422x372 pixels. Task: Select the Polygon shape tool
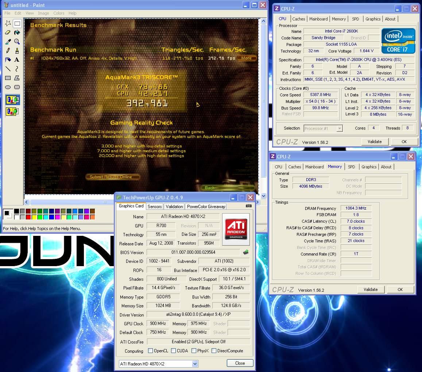point(17,78)
